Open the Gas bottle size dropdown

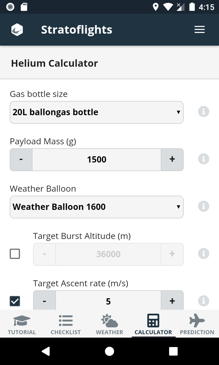96,112
